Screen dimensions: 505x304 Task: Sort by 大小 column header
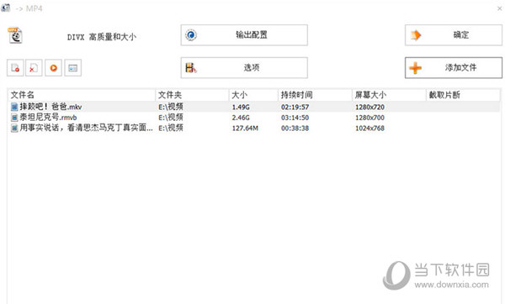pyautogui.click(x=253, y=95)
